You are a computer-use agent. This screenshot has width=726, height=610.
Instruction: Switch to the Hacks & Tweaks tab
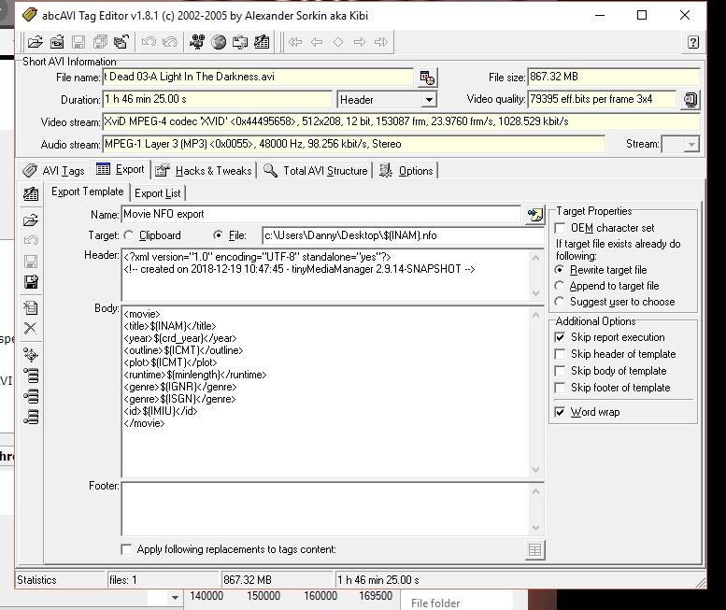pyautogui.click(x=204, y=171)
